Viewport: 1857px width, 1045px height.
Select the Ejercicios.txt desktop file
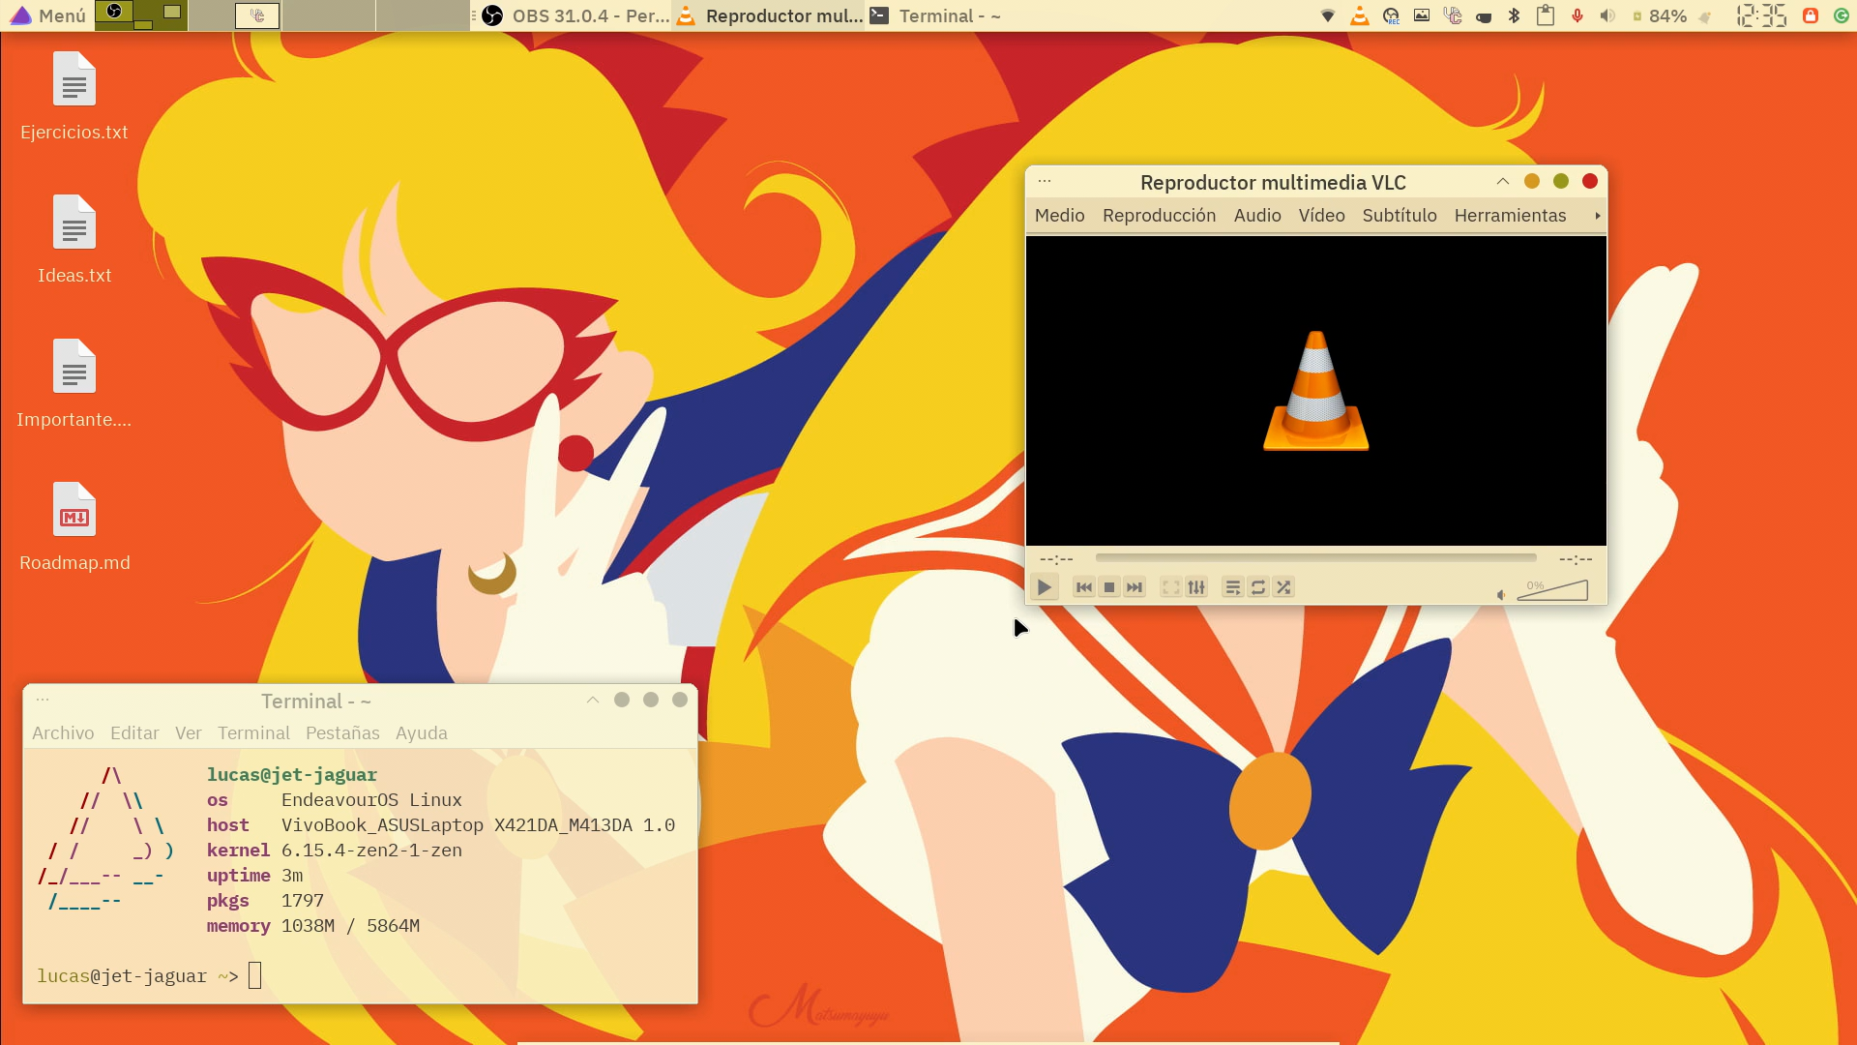[x=74, y=97]
